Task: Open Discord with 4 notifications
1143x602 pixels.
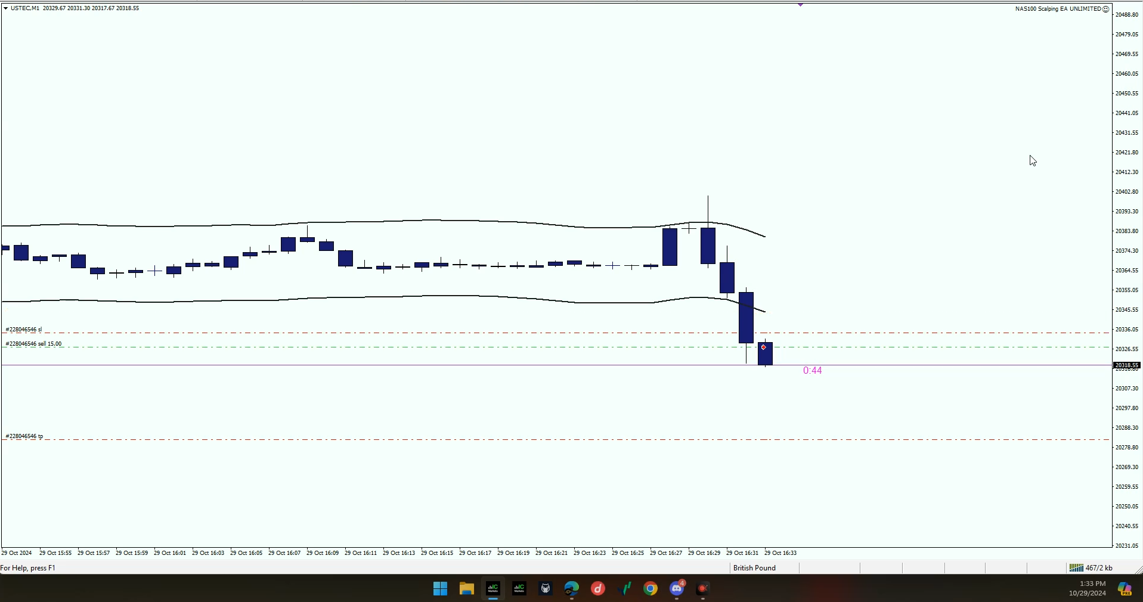Action: click(677, 589)
